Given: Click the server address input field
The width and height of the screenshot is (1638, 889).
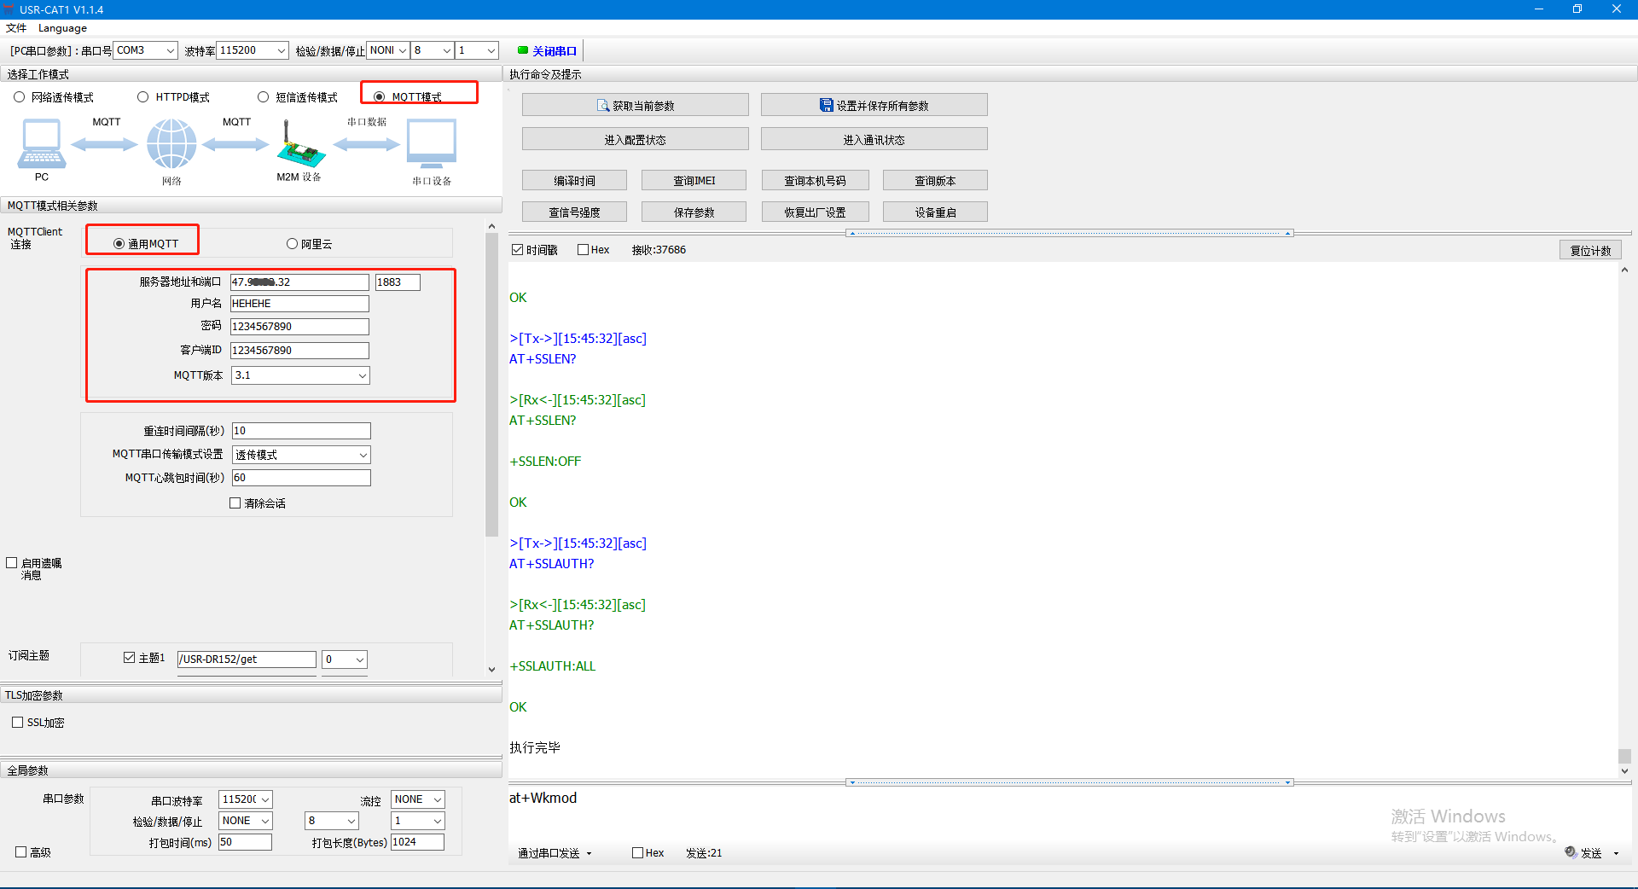Looking at the screenshot, I should [299, 282].
